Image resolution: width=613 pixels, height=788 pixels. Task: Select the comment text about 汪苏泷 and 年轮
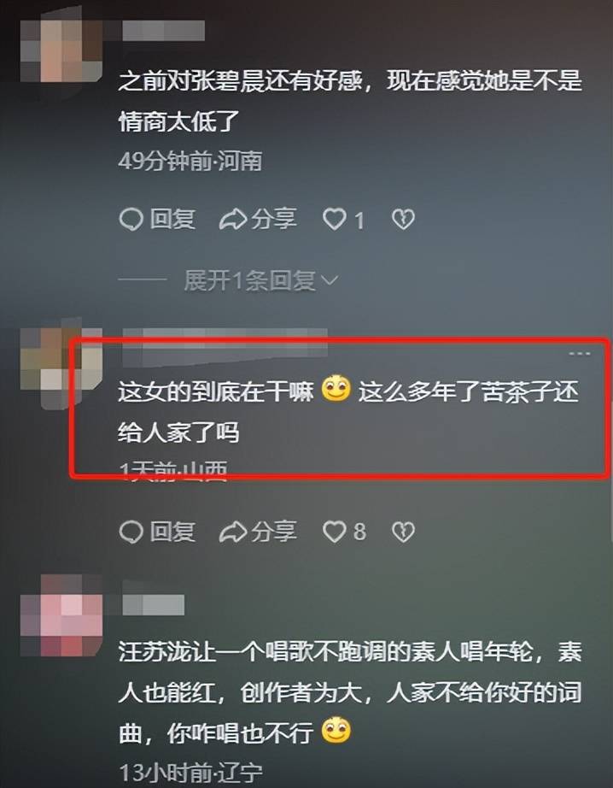(x=350, y=692)
